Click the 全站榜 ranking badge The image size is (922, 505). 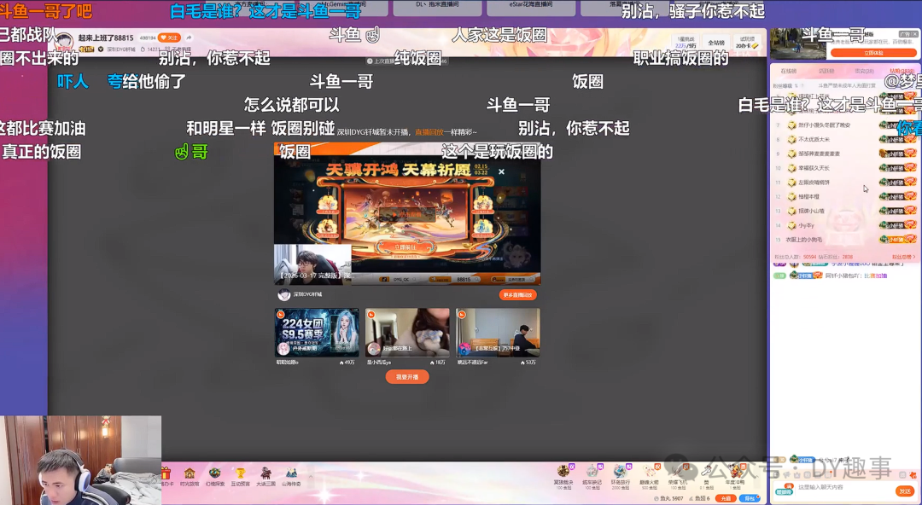(716, 43)
